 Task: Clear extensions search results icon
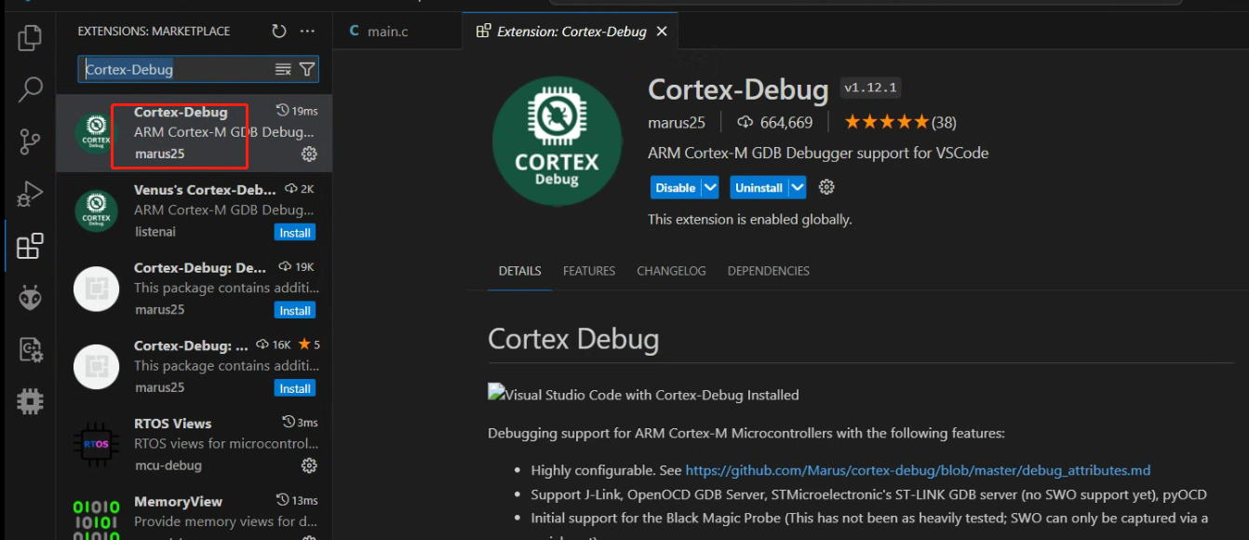284,69
